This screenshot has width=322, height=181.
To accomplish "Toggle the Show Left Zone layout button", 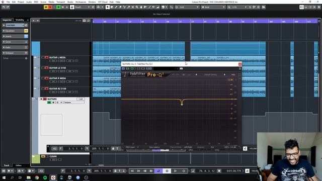I will click(301, 7).
